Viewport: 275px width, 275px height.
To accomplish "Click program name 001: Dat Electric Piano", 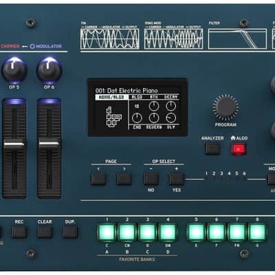I will (x=126, y=90).
